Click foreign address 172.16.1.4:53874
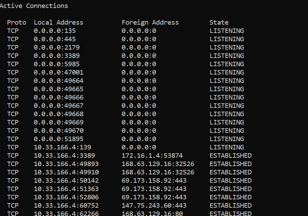308x216 pixels. click(152, 156)
